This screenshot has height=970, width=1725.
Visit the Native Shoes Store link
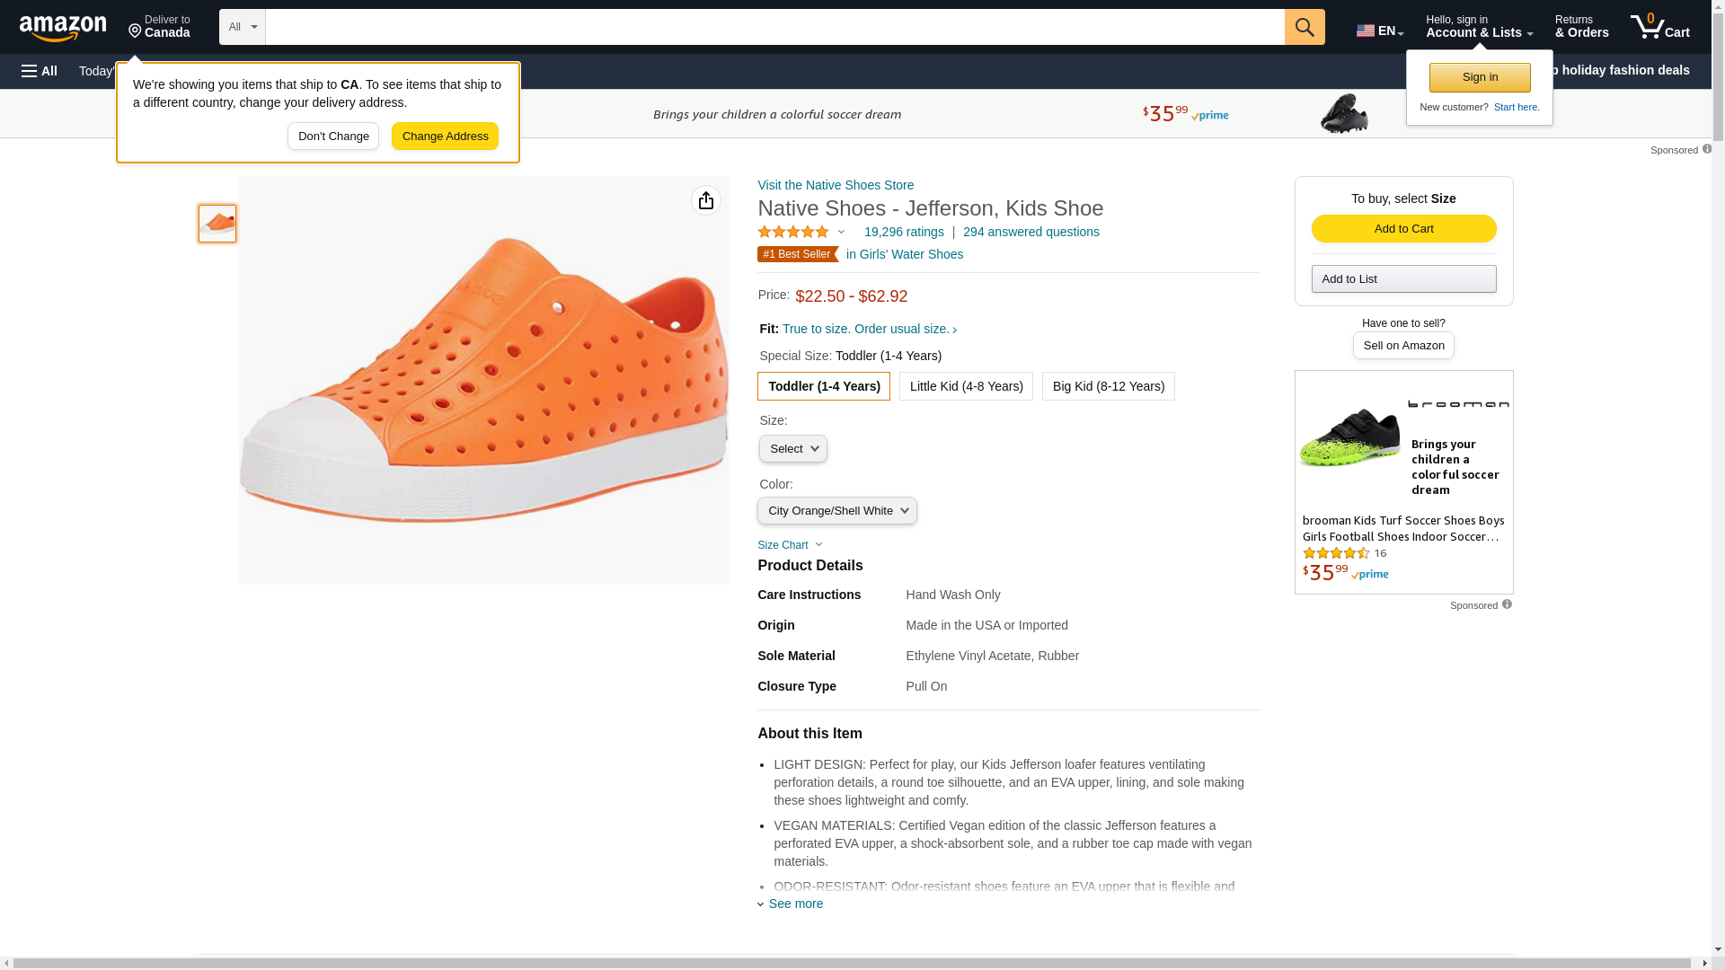pyautogui.click(x=835, y=185)
